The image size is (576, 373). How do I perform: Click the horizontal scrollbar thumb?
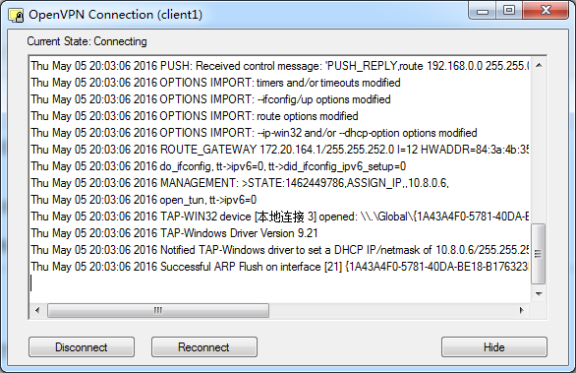(158, 310)
